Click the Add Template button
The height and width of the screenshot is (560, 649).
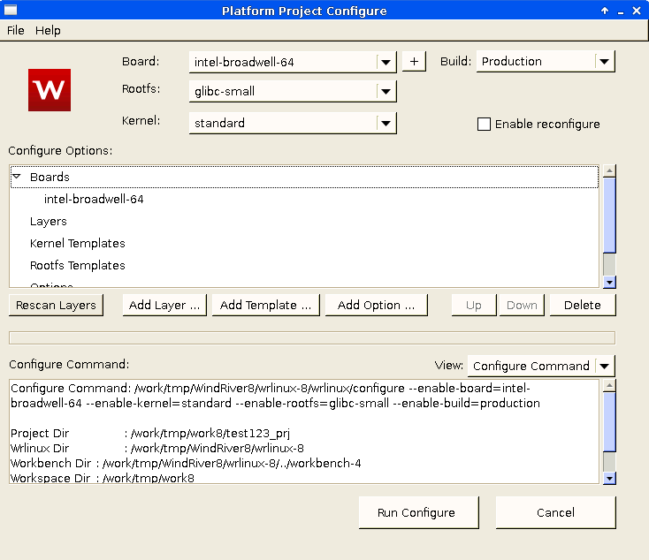(x=265, y=305)
